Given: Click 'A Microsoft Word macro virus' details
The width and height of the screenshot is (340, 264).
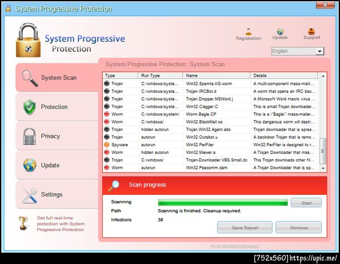Looking at the screenshot, I should point(284,99).
